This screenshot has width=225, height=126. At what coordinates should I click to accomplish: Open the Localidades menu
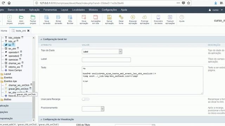coord(78,10)
